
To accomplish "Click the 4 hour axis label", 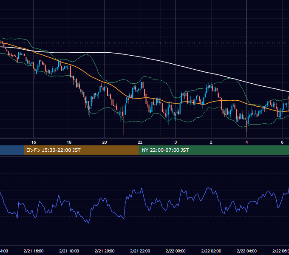I will [246, 142].
